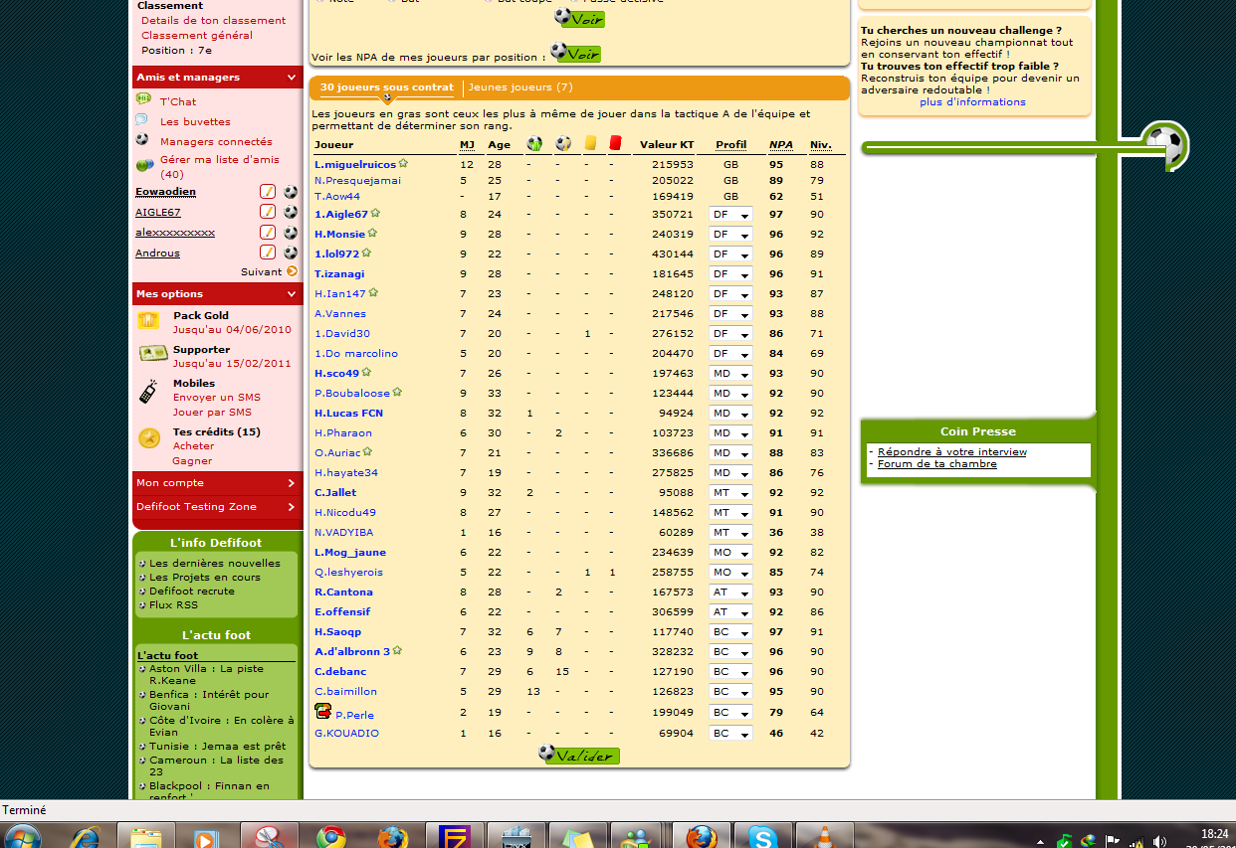Open VLC media player from the taskbar

[823, 838]
